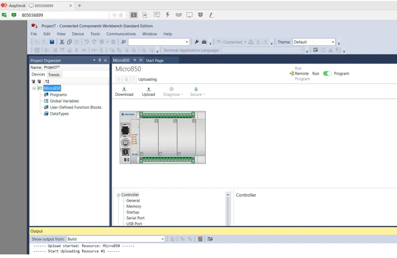Open Project Organizer window options dropdown arrow
Image resolution: width=397 pixels, height=258 pixels.
pyautogui.click(x=94, y=60)
